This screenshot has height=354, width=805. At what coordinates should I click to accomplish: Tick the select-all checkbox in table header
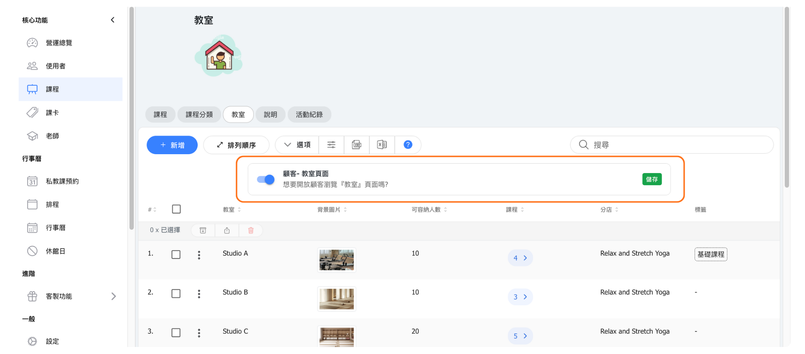tap(176, 209)
